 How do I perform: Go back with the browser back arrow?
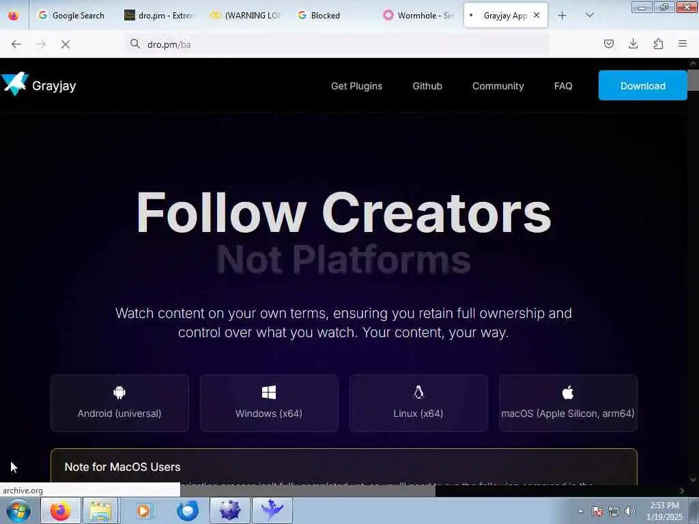click(x=16, y=44)
